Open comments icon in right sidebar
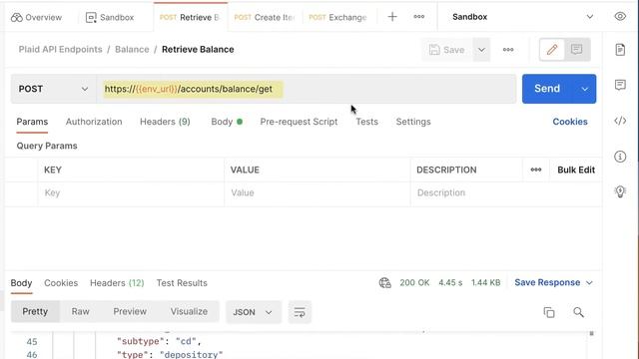The image size is (639, 359). click(620, 85)
